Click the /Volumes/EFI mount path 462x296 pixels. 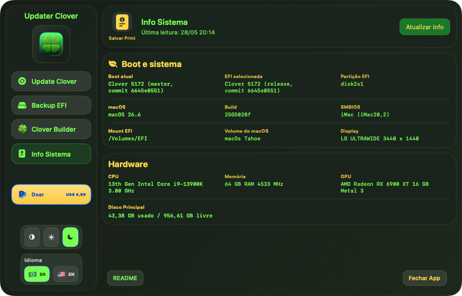(127, 138)
